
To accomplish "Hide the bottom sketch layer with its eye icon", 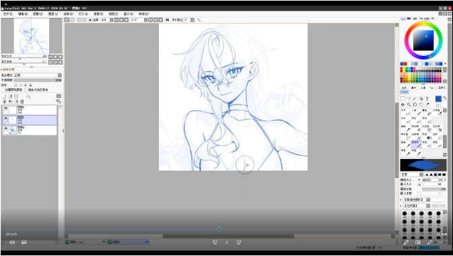I will click(5, 128).
